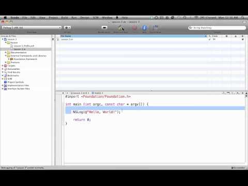
Task: Open the File menu
Action: [25, 18]
